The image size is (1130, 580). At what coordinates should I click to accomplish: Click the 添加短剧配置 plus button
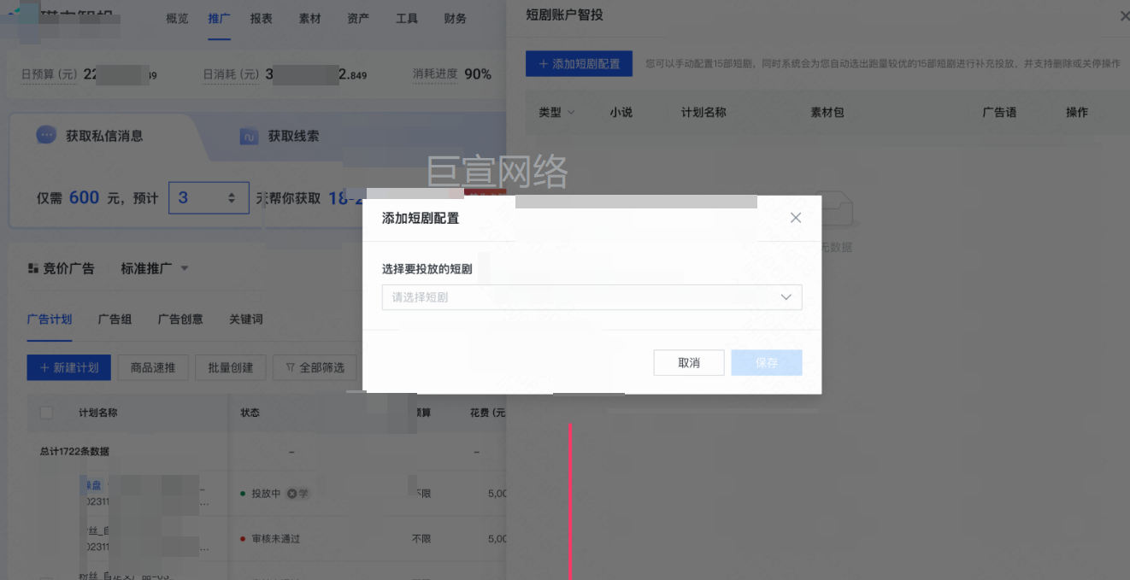coord(579,64)
